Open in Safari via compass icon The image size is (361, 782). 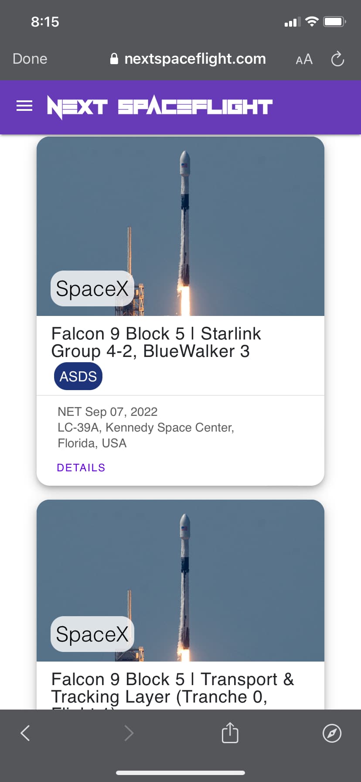332,733
